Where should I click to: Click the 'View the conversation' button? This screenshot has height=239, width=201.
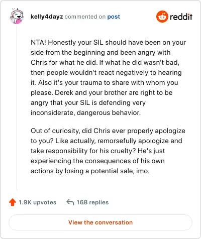[x=100, y=222]
